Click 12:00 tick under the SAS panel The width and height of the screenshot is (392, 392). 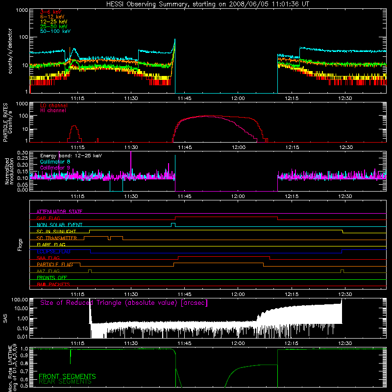tap(238, 343)
